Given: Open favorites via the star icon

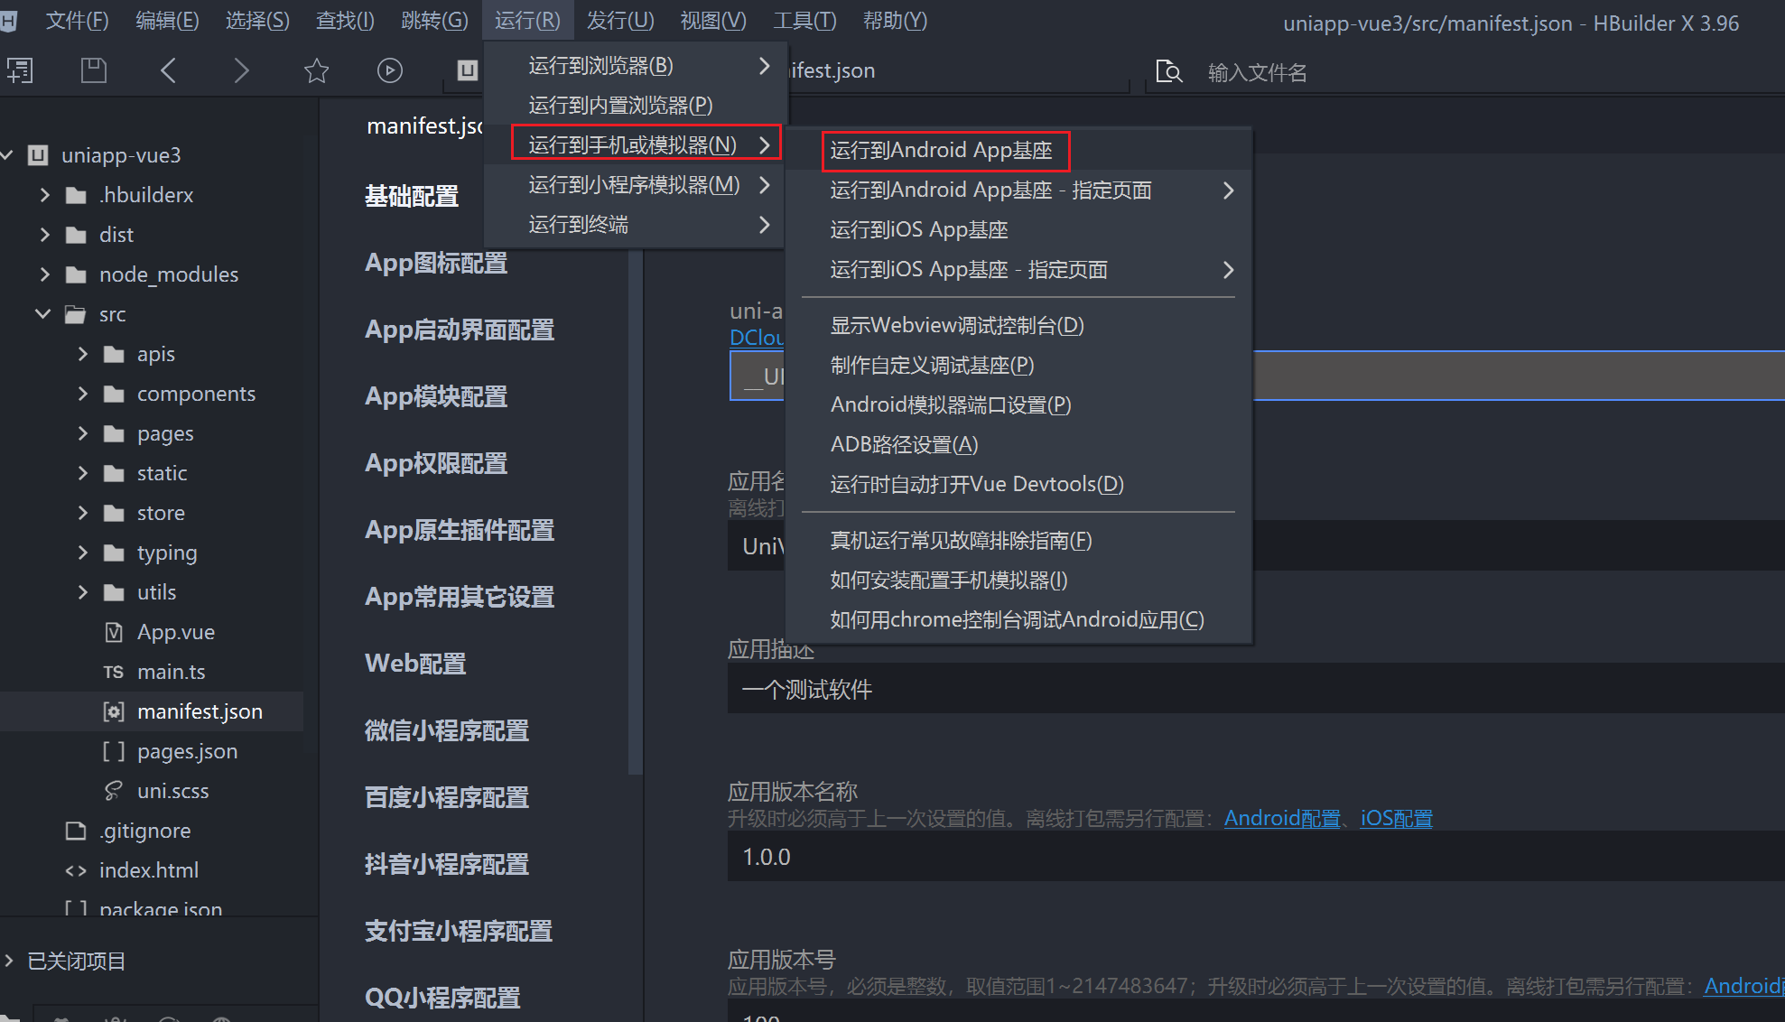Looking at the screenshot, I should [x=316, y=70].
